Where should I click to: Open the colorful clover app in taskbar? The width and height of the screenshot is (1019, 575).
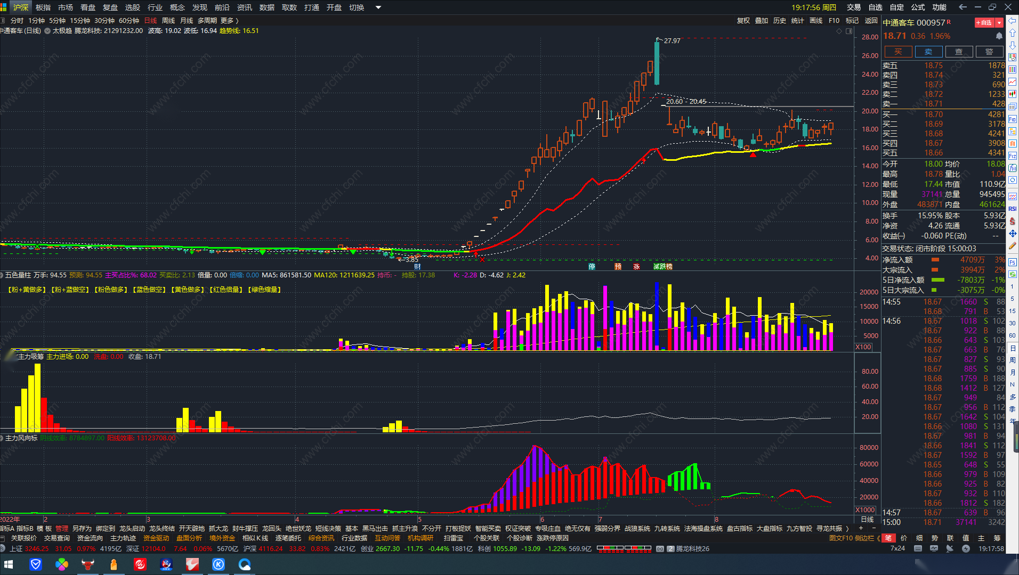(62, 564)
